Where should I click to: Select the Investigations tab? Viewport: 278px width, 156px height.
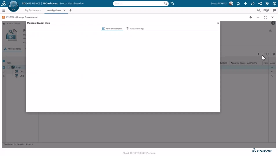(x=54, y=10)
